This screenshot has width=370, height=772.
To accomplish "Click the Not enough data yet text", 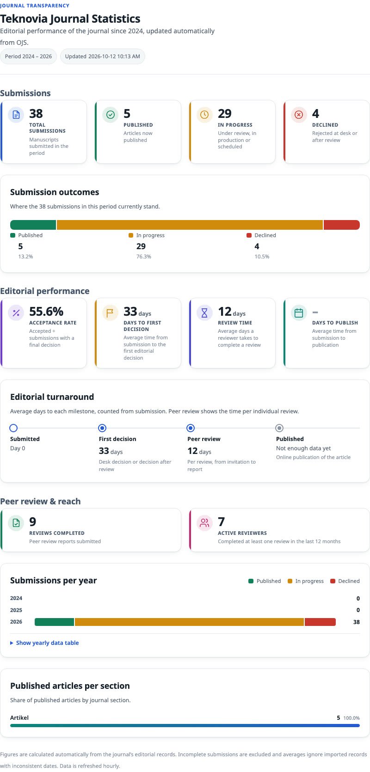I will coord(303,448).
